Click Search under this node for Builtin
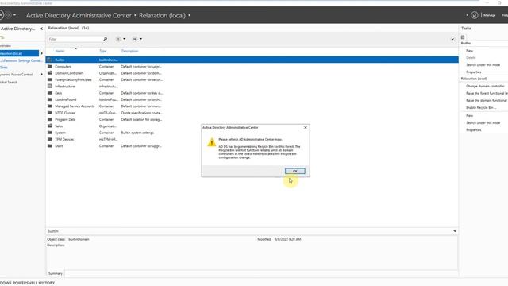 coord(483,65)
